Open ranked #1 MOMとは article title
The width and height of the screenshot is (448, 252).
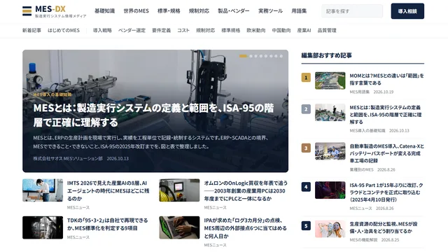click(386, 79)
